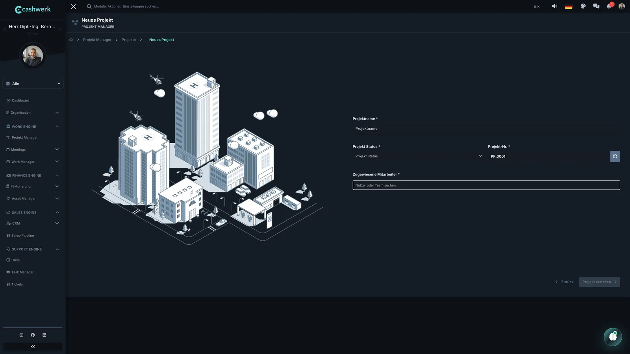Open the Alle module filter dropdown
This screenshot has width=630, height=354.
[x=33, y=84]
